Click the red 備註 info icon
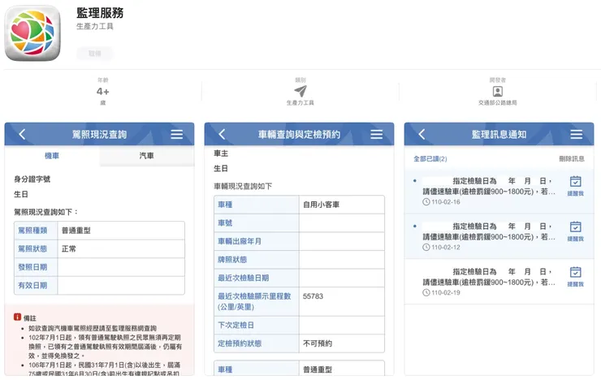Screen dimensions: 601x380 coord(17,317)
